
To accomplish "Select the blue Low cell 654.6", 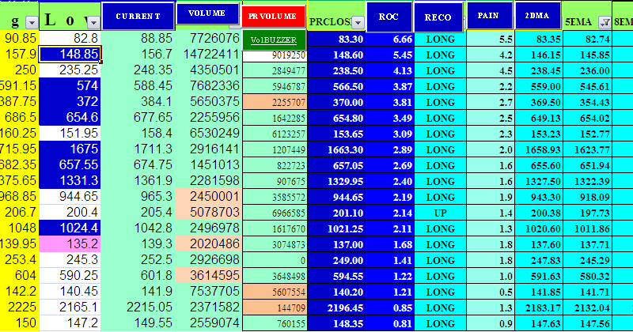I will (70, 118).
